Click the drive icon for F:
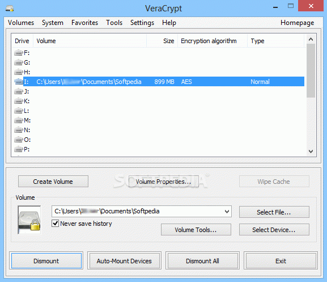Viewport: 327px width, 282px height. (x=18, y=53)
